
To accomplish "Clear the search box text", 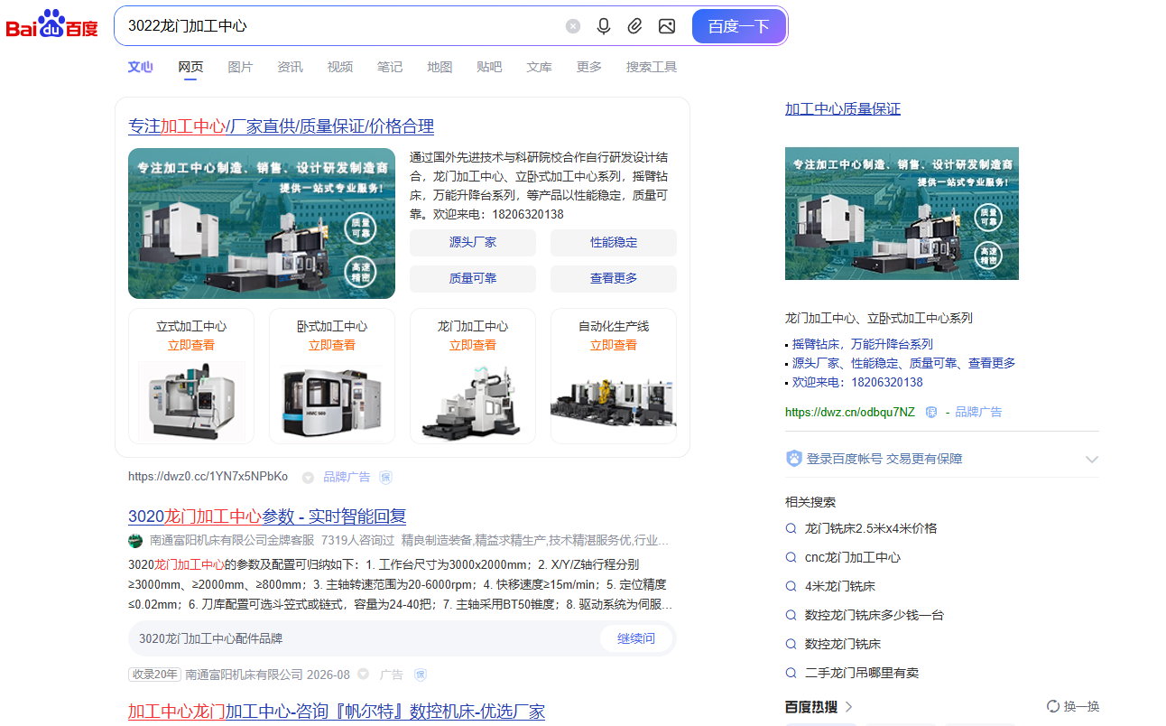I will pos(573,26).
